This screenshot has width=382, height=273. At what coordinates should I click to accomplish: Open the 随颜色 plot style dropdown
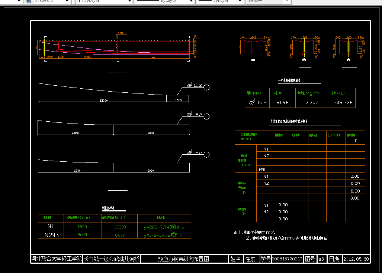268,1
